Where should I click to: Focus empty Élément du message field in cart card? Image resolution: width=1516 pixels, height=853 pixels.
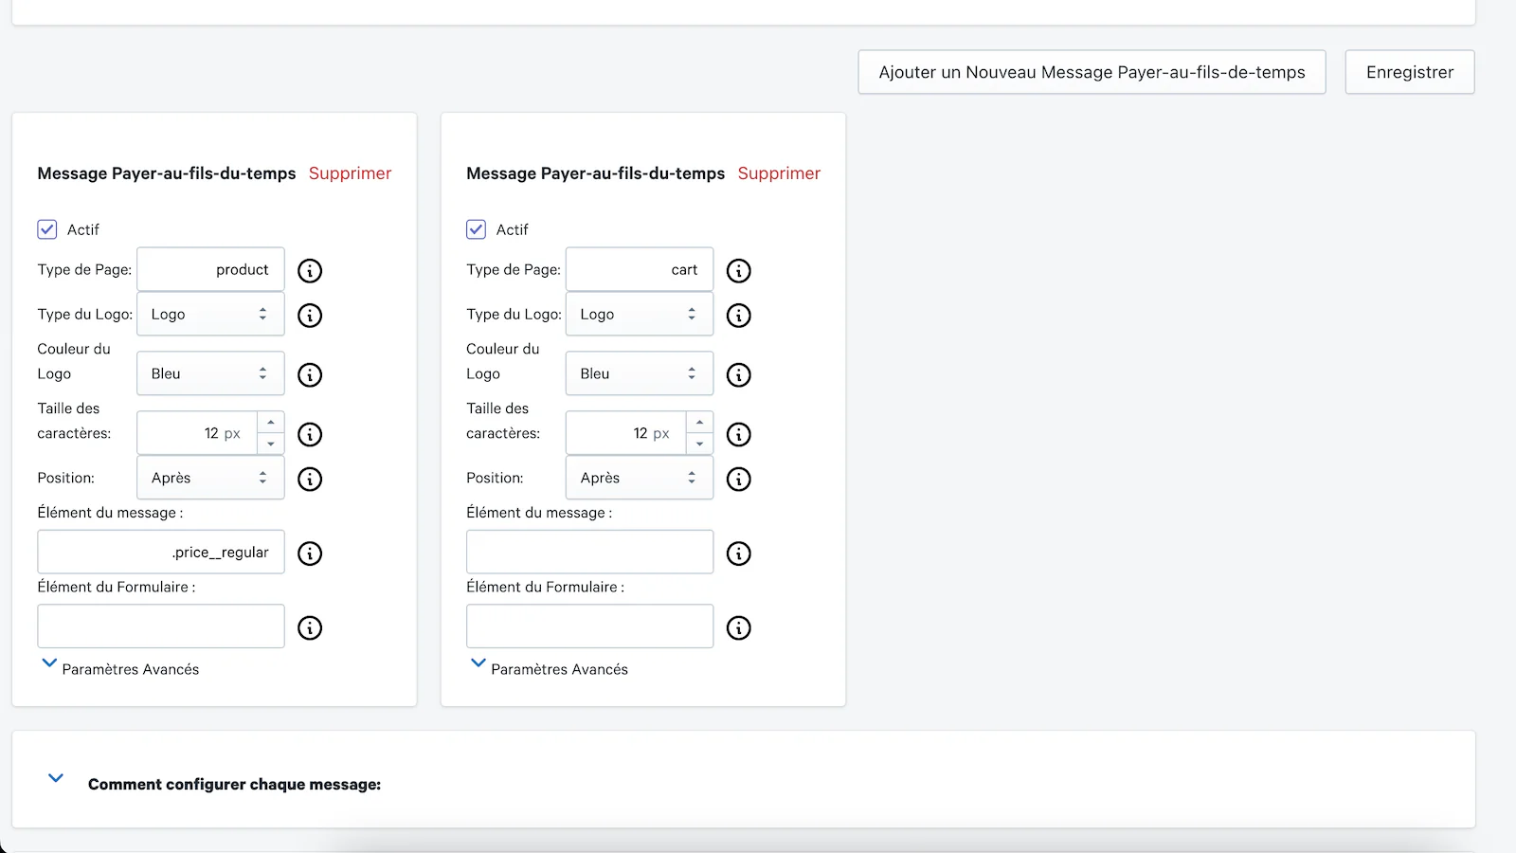click(589, 552)
